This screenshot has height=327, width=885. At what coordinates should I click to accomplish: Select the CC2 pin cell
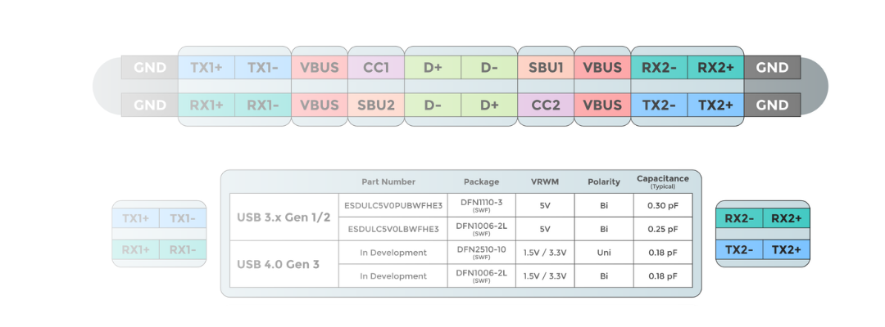point(546,105)
